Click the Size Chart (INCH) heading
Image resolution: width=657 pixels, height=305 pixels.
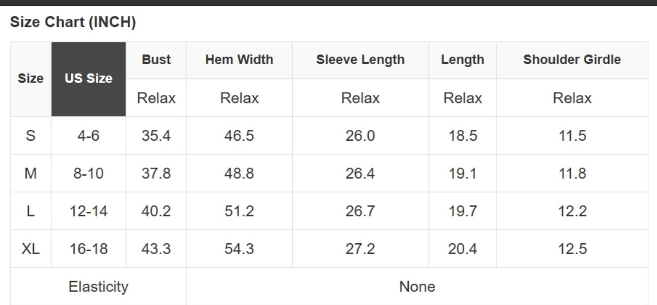pos(73,22)
